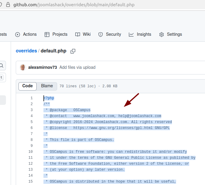Screen dimensions: 205x185
Task: Copy the file path with copy icon
Action: pos(73,51)
